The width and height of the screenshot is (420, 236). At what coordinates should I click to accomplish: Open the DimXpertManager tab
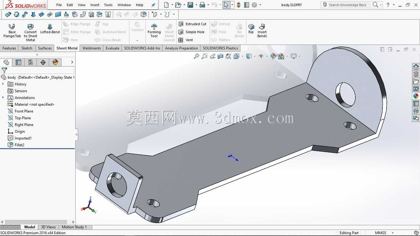pos(43,62)
